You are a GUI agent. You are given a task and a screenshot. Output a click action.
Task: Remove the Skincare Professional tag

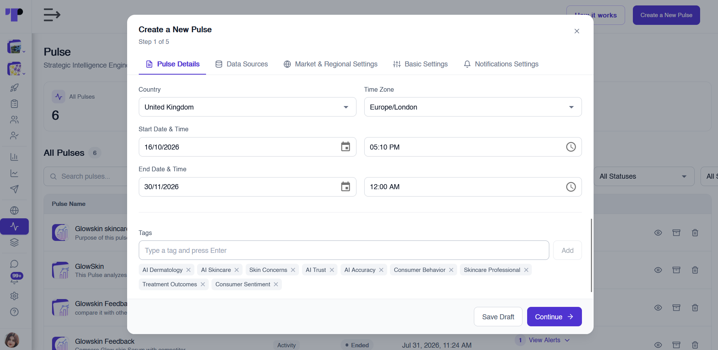[x=526, y=270]
